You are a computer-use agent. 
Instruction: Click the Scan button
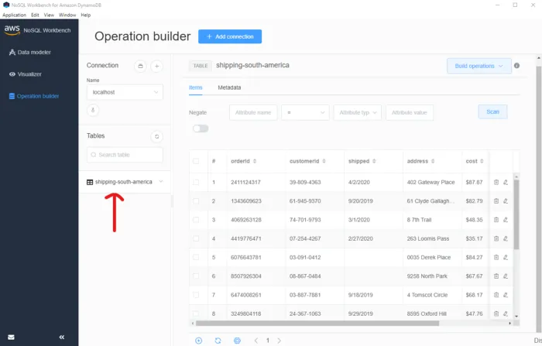pyautogui.click(x=492, y=111)
